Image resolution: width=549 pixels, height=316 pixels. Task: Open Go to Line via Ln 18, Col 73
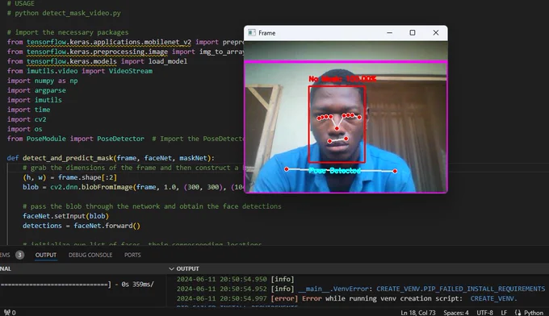(x=418, y=313)
